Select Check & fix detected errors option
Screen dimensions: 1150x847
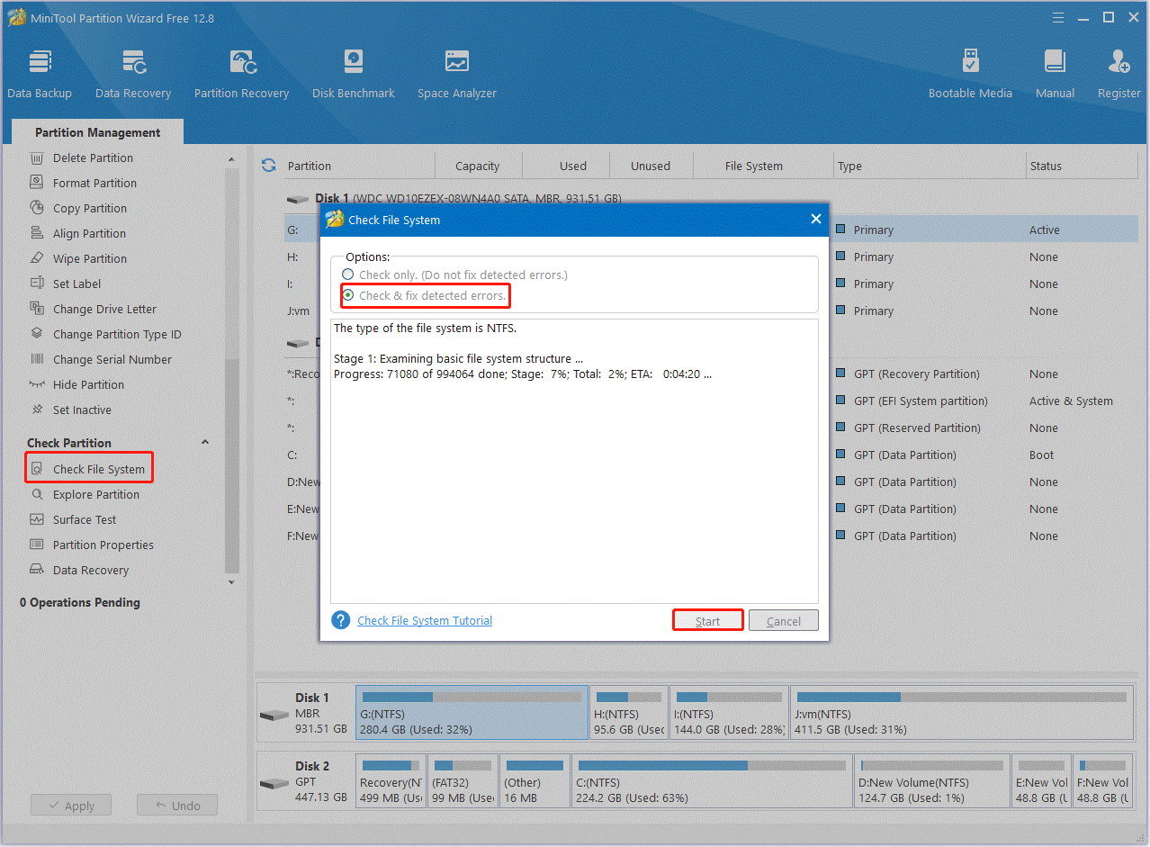pyautogui.click(x=348, y=295)
